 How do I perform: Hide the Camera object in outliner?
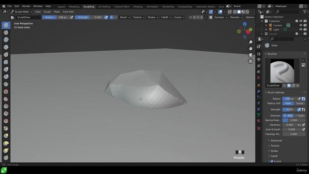[x=301, y=25]
